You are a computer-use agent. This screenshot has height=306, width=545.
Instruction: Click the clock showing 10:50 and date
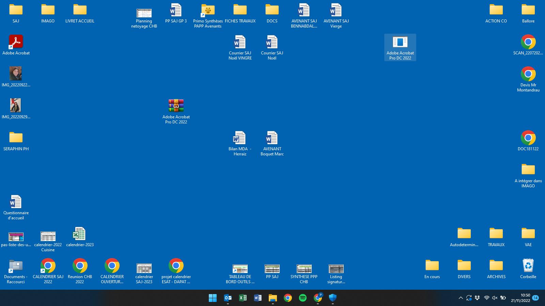[520, 298]
